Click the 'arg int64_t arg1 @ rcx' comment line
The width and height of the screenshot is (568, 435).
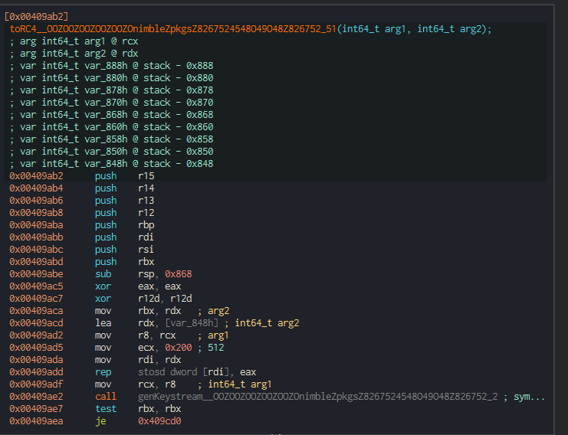click(74, 41)
